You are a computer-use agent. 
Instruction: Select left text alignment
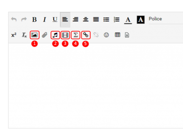coord(65,19)
